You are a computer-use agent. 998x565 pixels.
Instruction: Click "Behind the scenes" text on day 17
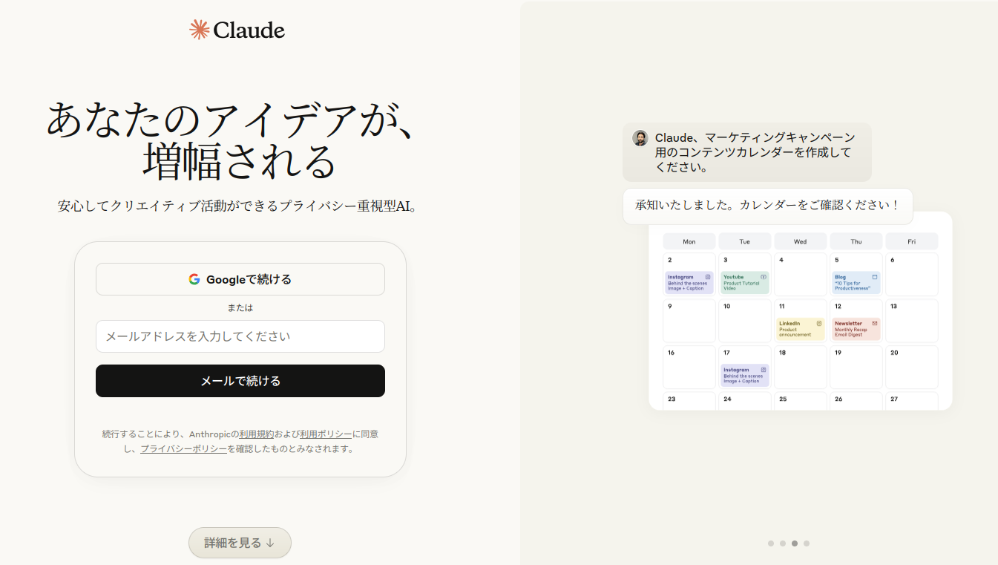coord(743,376)
